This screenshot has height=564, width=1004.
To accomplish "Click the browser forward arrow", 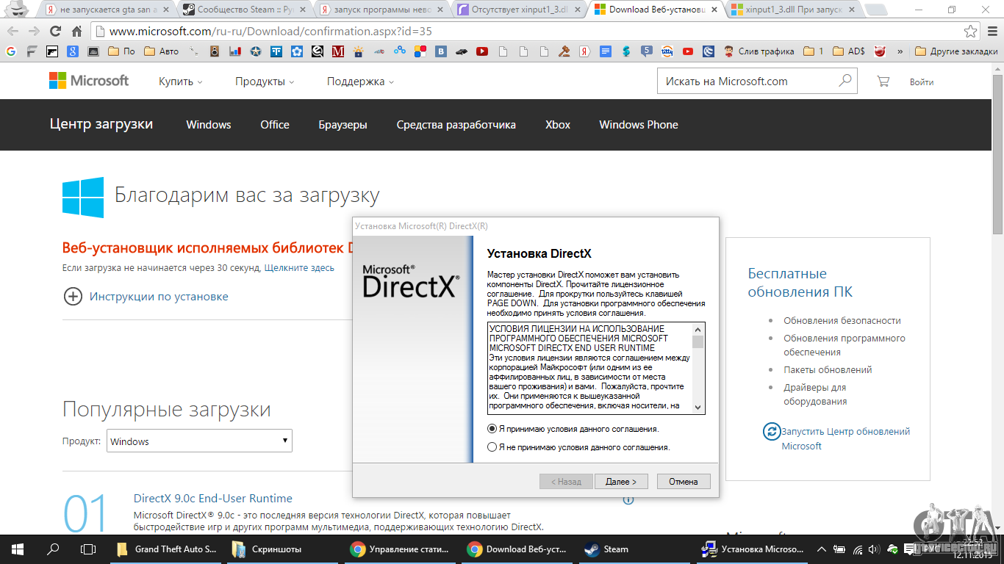I will click(34, 32).
